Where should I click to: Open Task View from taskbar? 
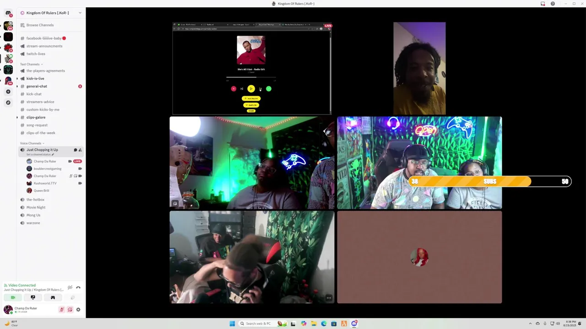coord(293,324)
